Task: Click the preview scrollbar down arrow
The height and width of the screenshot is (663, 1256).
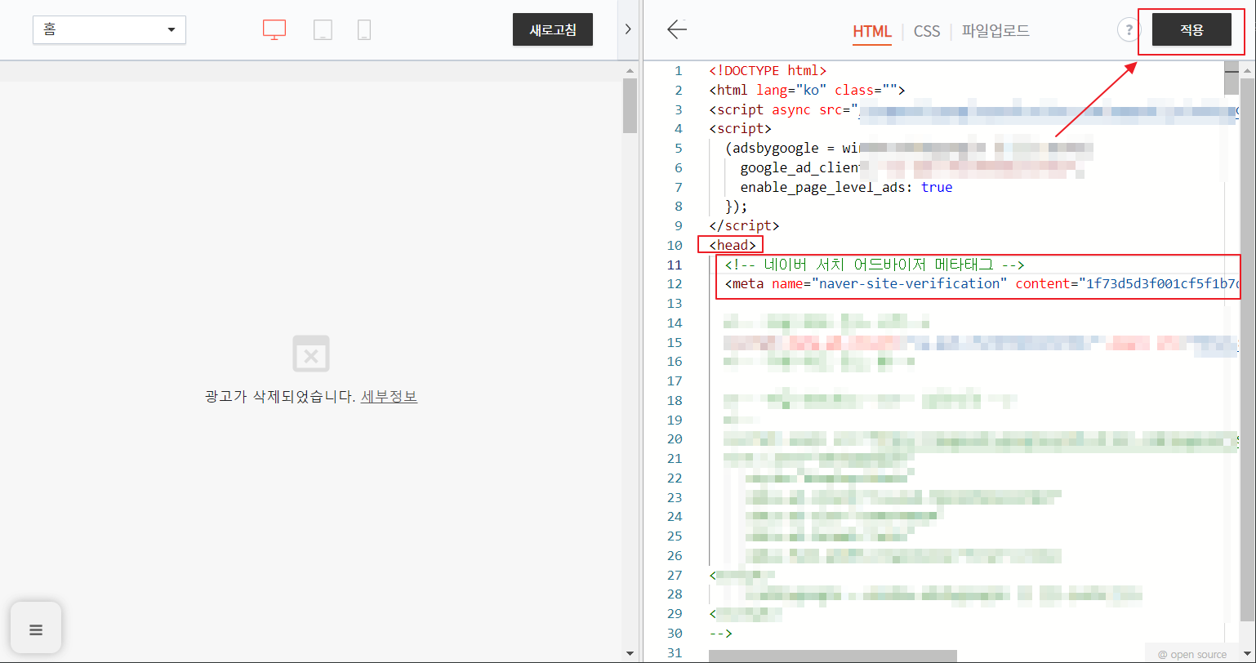Action: click(630, 653)
